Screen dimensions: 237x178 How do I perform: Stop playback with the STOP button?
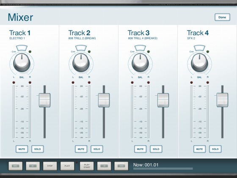(50, 166)
